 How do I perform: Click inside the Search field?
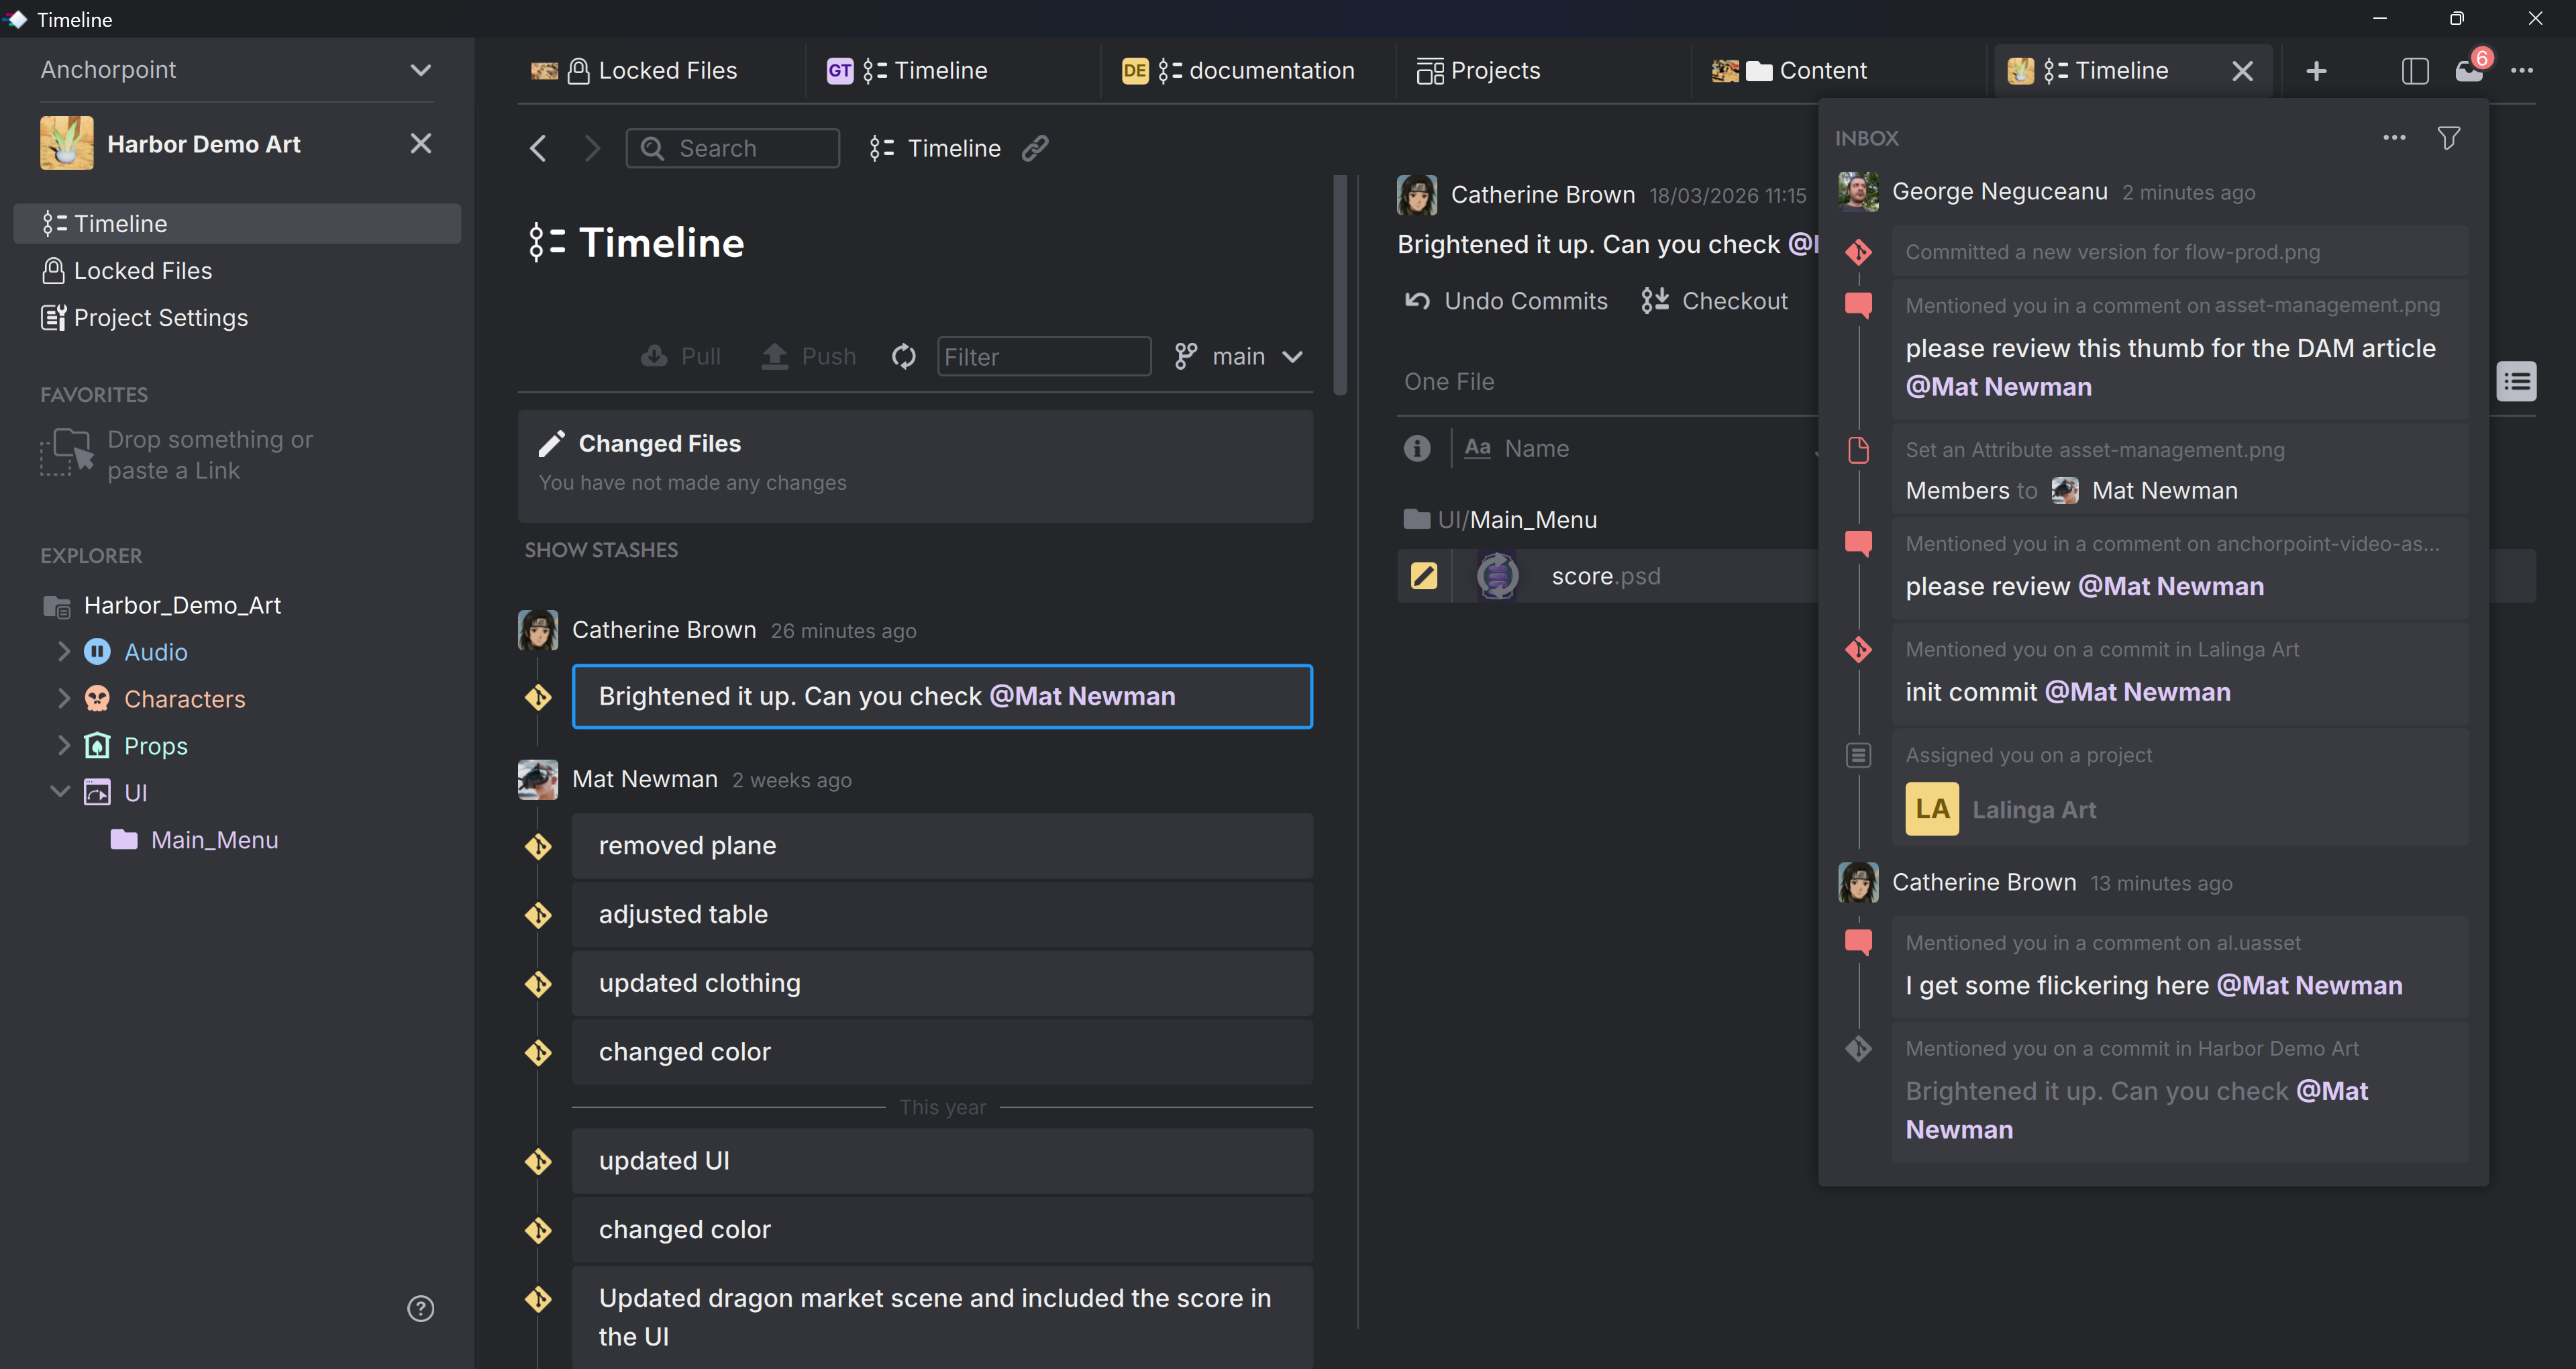732,148
